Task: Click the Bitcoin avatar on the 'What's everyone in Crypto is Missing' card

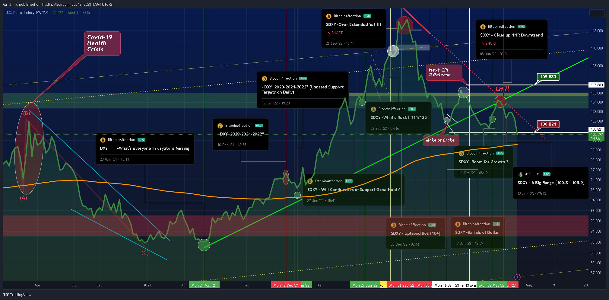Action: [x=103, y=140]
